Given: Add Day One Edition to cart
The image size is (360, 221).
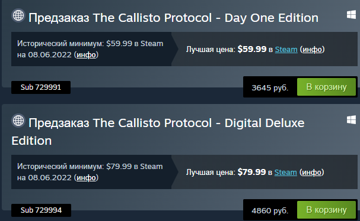Looking at the screenshot, I should coord(326,87).
